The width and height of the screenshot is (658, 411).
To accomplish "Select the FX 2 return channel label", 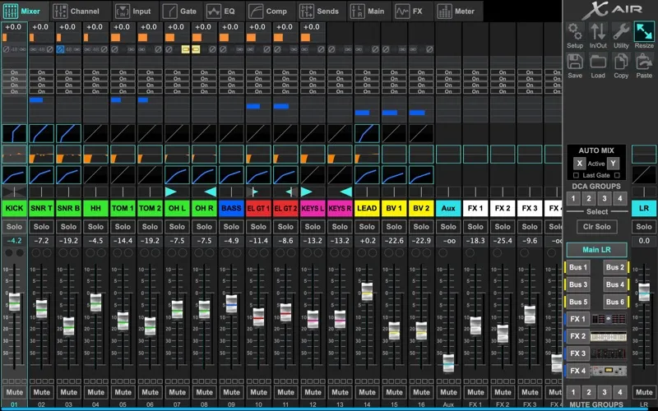I will pyautogui.click(x=503, y=209).
